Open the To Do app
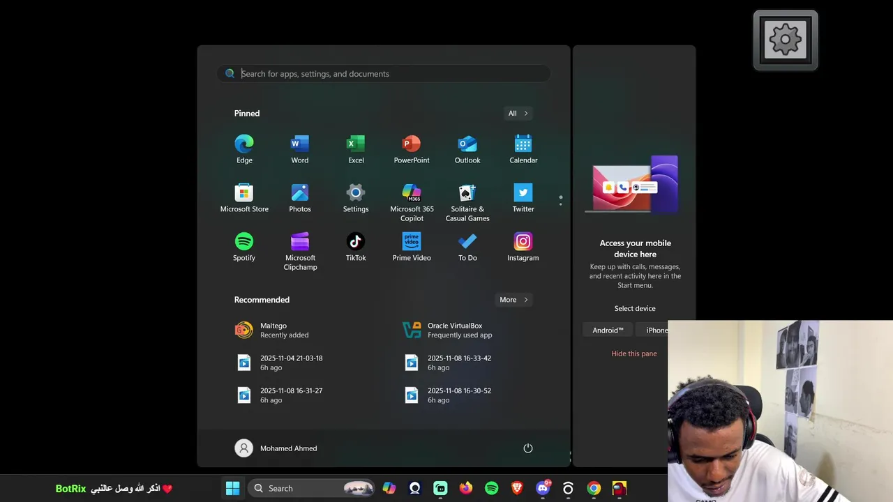 467,247
